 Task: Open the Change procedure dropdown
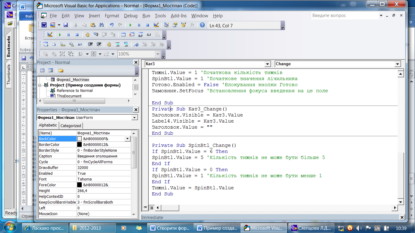[x=398, y=64]
